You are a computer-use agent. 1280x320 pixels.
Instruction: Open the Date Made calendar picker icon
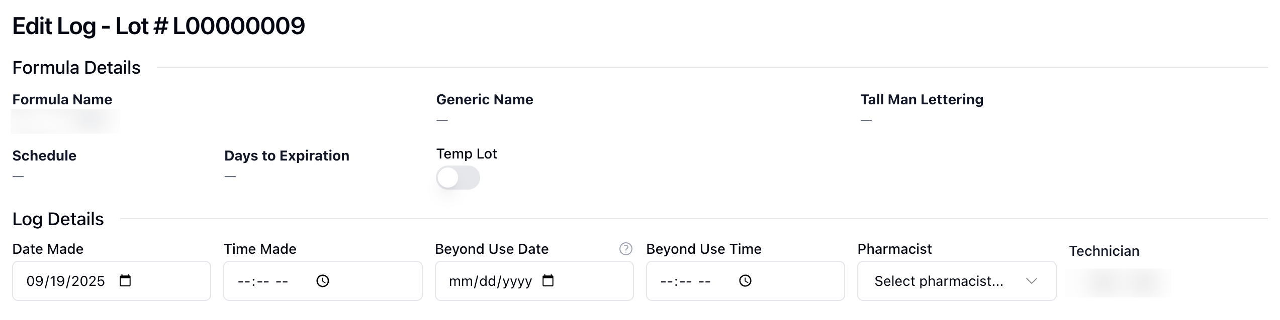125,281
